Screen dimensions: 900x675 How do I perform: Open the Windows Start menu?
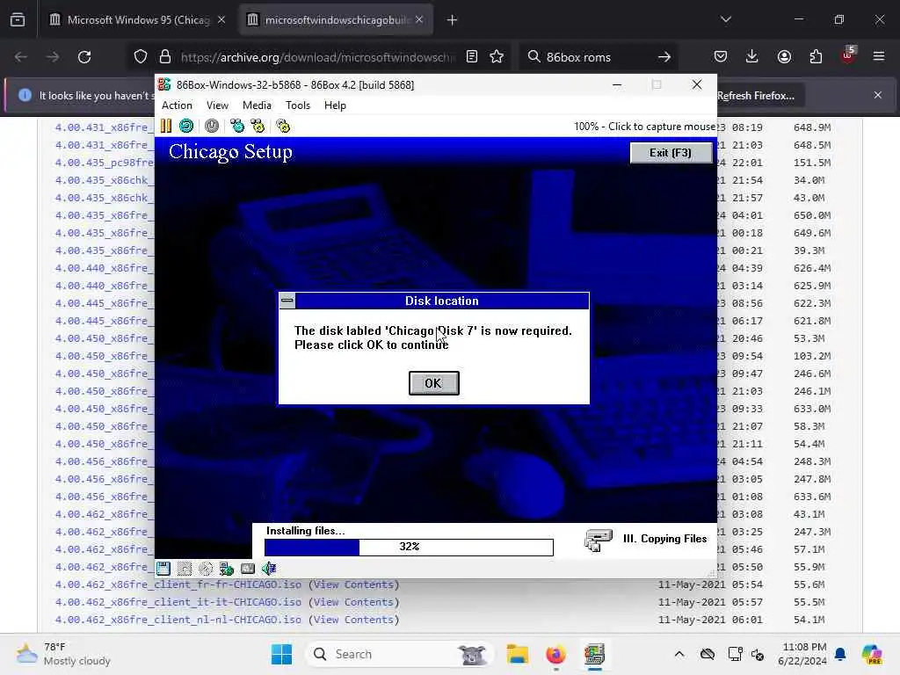coord(281,654)
